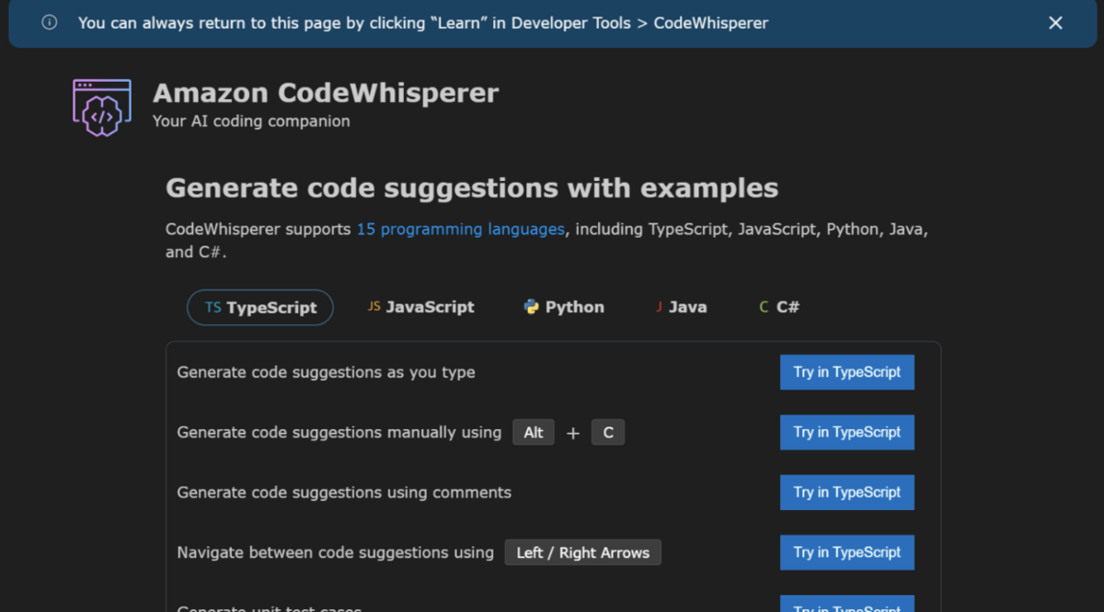Open the 15 programming languages link
This screenshot has height=612, width=1104.
pyautogui.click(x=461, y=229)
